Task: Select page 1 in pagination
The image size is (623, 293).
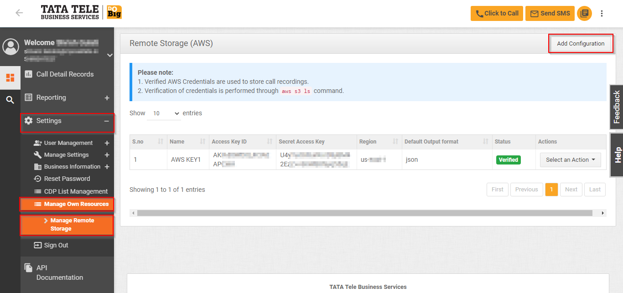Action: point(551,190)
